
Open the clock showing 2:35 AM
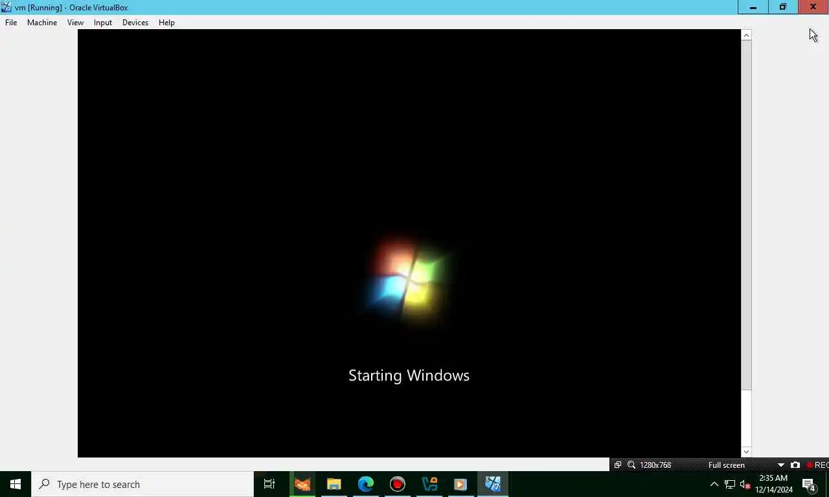coord(774,484)
